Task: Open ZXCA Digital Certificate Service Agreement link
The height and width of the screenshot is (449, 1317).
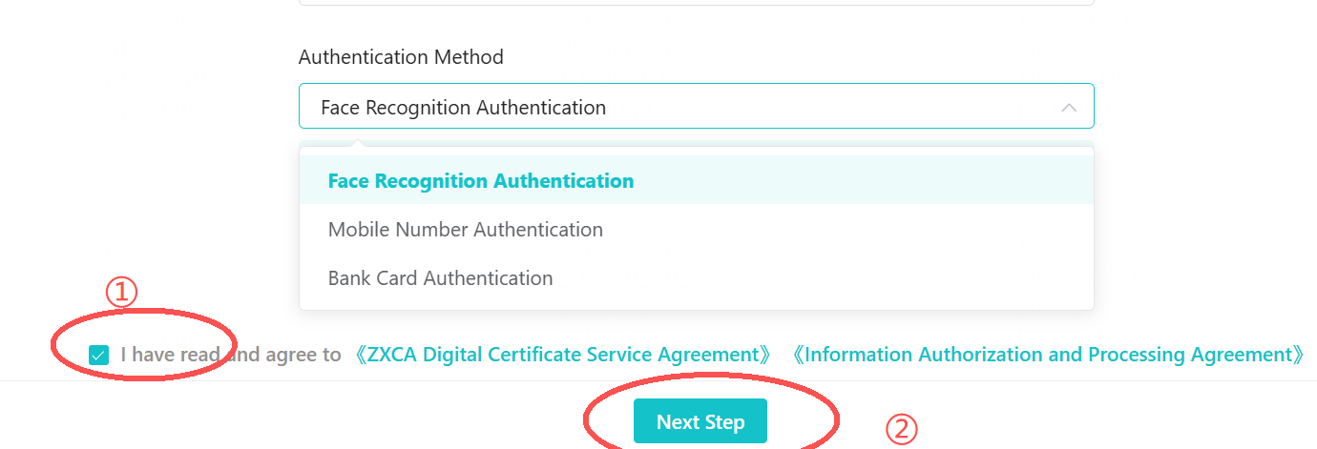Action: coord(562,355)
